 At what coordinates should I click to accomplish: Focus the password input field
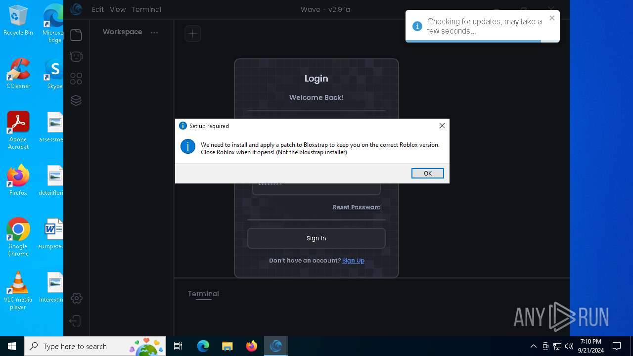coord(316,189)
